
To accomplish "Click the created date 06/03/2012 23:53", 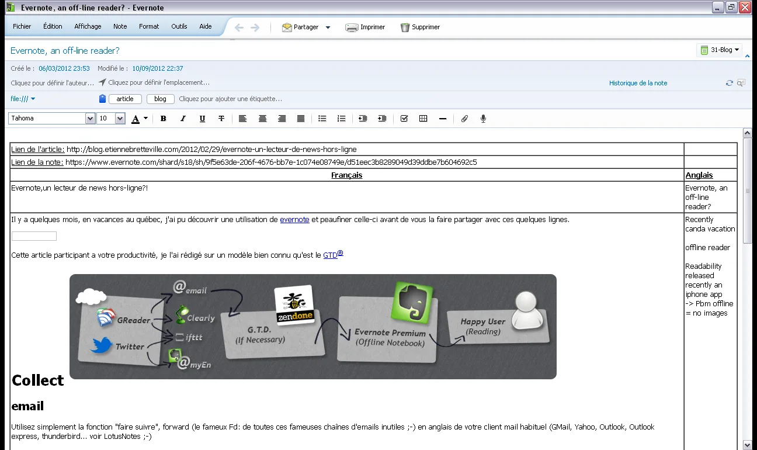I will click(64, 68).
